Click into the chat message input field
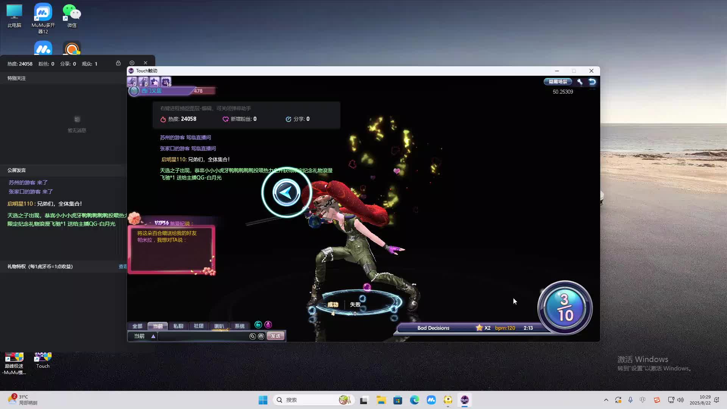727x409 pixels. (203, 336)
